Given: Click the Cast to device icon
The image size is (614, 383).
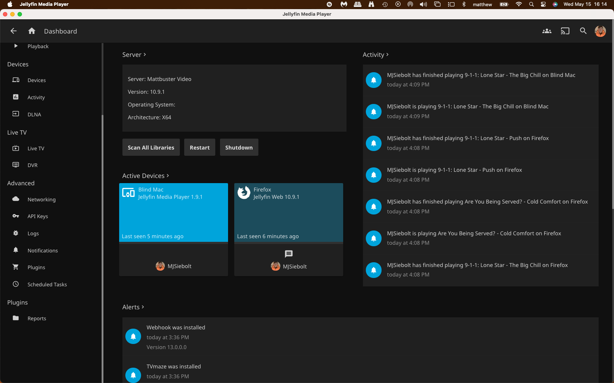Looking at the screenshot, I should point(565,31).
